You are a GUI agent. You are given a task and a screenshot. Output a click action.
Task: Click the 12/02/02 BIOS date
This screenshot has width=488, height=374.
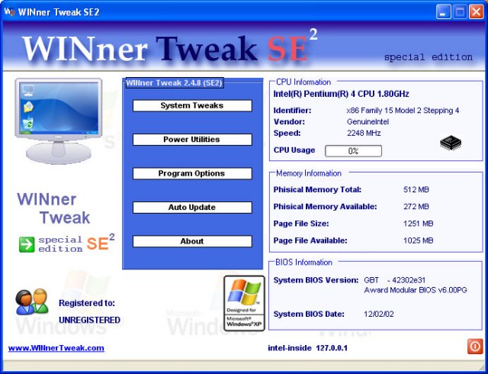pyautogui.click(x=379, y=314)
